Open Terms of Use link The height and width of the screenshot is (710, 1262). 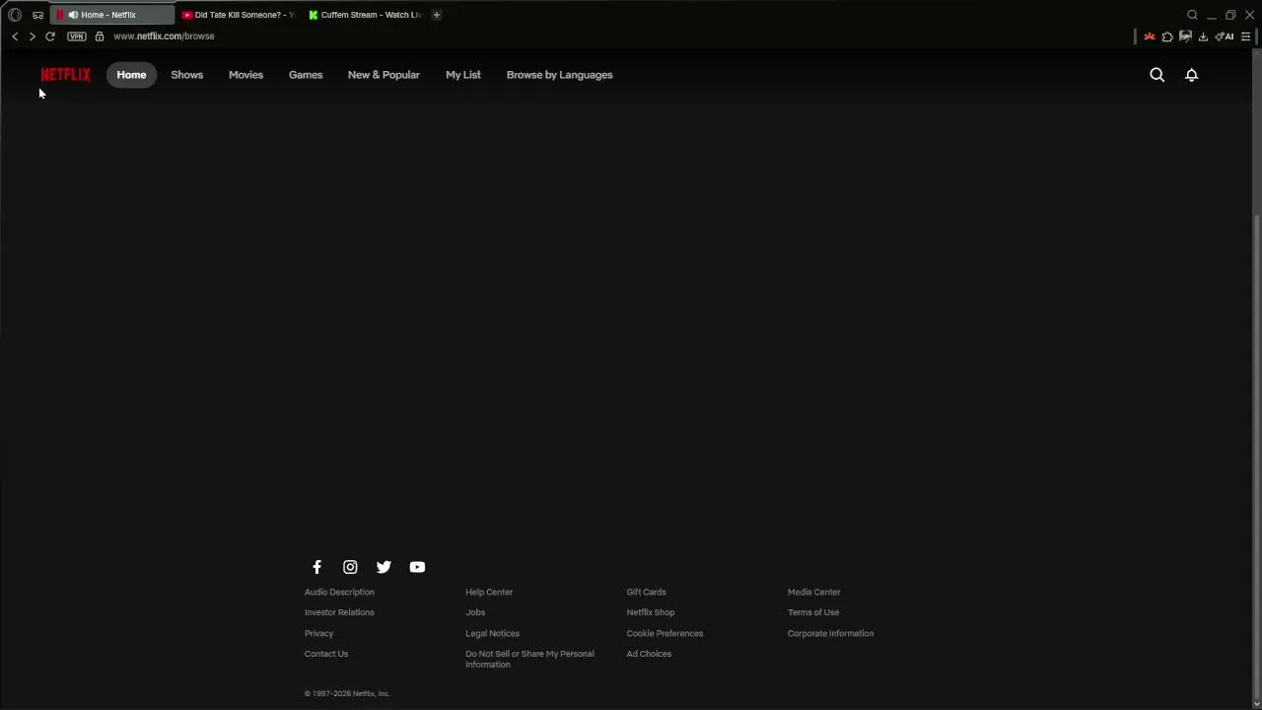pos(813,612)
